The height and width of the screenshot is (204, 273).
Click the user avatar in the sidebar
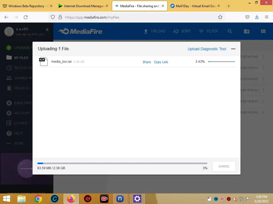click(x=9, y=32)
